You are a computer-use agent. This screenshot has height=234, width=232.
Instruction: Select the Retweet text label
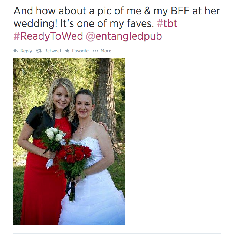pos(53,51)
